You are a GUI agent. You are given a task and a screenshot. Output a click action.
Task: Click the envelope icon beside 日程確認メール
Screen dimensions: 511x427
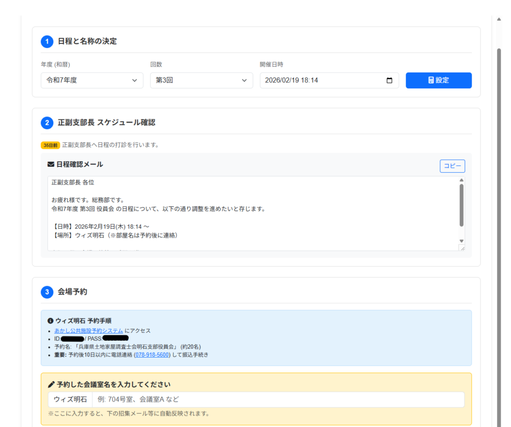coord(50,164)
